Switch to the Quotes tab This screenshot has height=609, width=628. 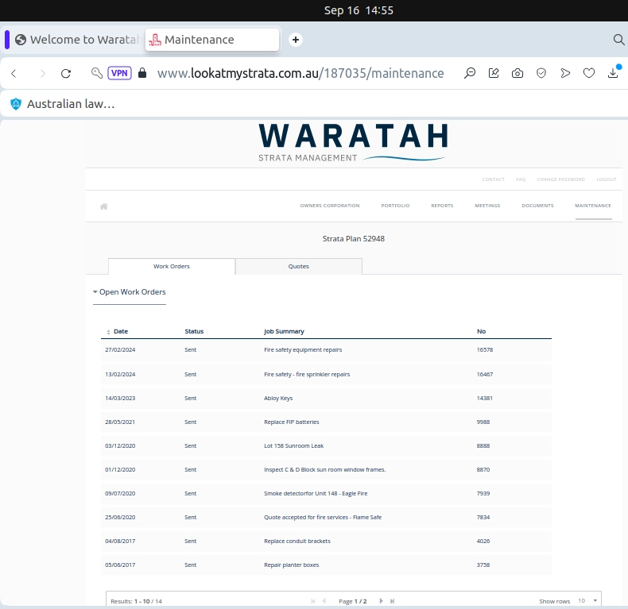point(299,267)
